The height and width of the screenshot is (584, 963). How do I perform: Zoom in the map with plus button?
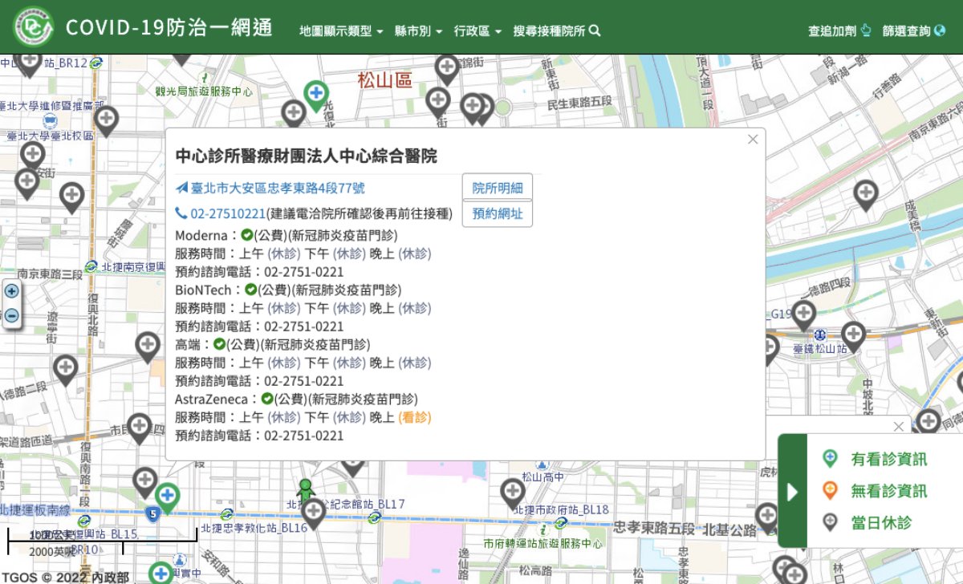(x=12, y=291)
